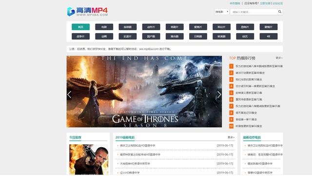This screenshot has height=176, width=312.
Task: Select the 科幻片 sci-fi category
Action: click(221, 27)
